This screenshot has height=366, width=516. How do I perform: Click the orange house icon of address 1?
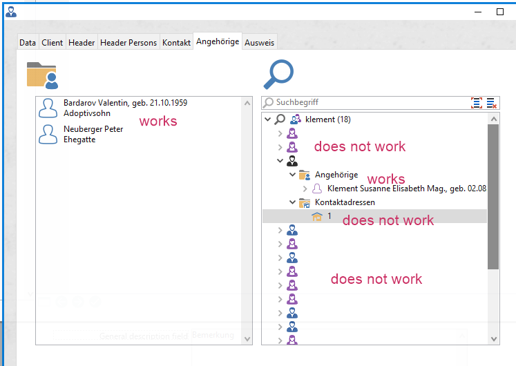point(317,216)
